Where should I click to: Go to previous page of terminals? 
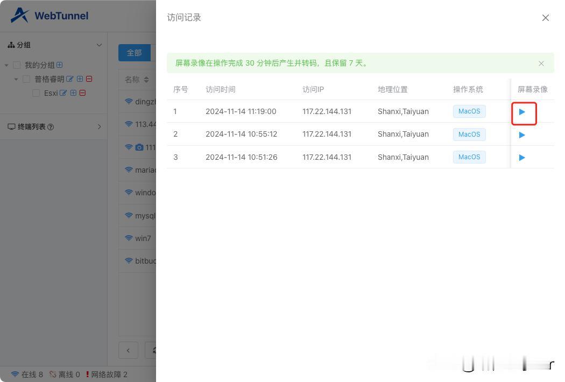point(128,350)
